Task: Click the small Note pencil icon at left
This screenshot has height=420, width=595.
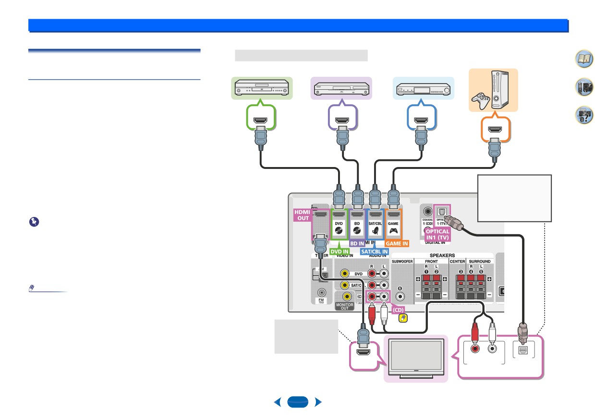Action: click(32, 288)
